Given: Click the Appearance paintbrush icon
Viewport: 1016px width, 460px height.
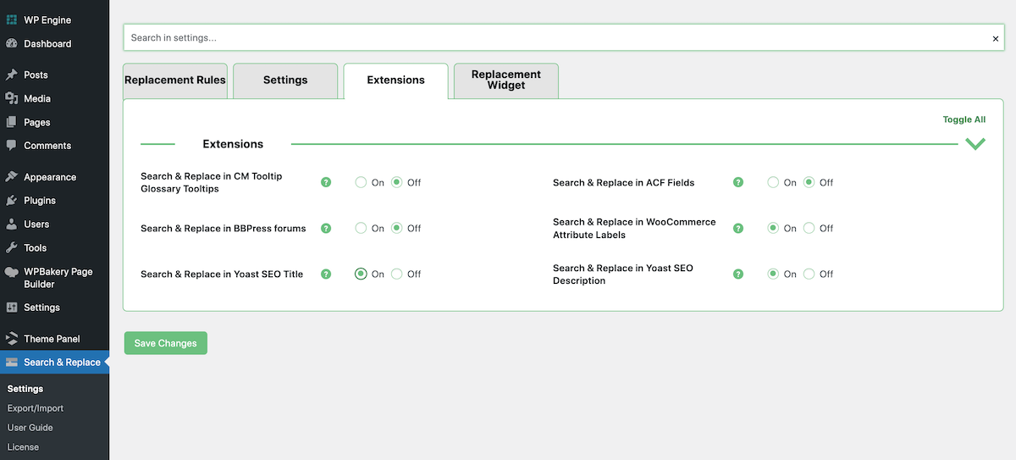Looking at the screenshot, I should (12, 177).
